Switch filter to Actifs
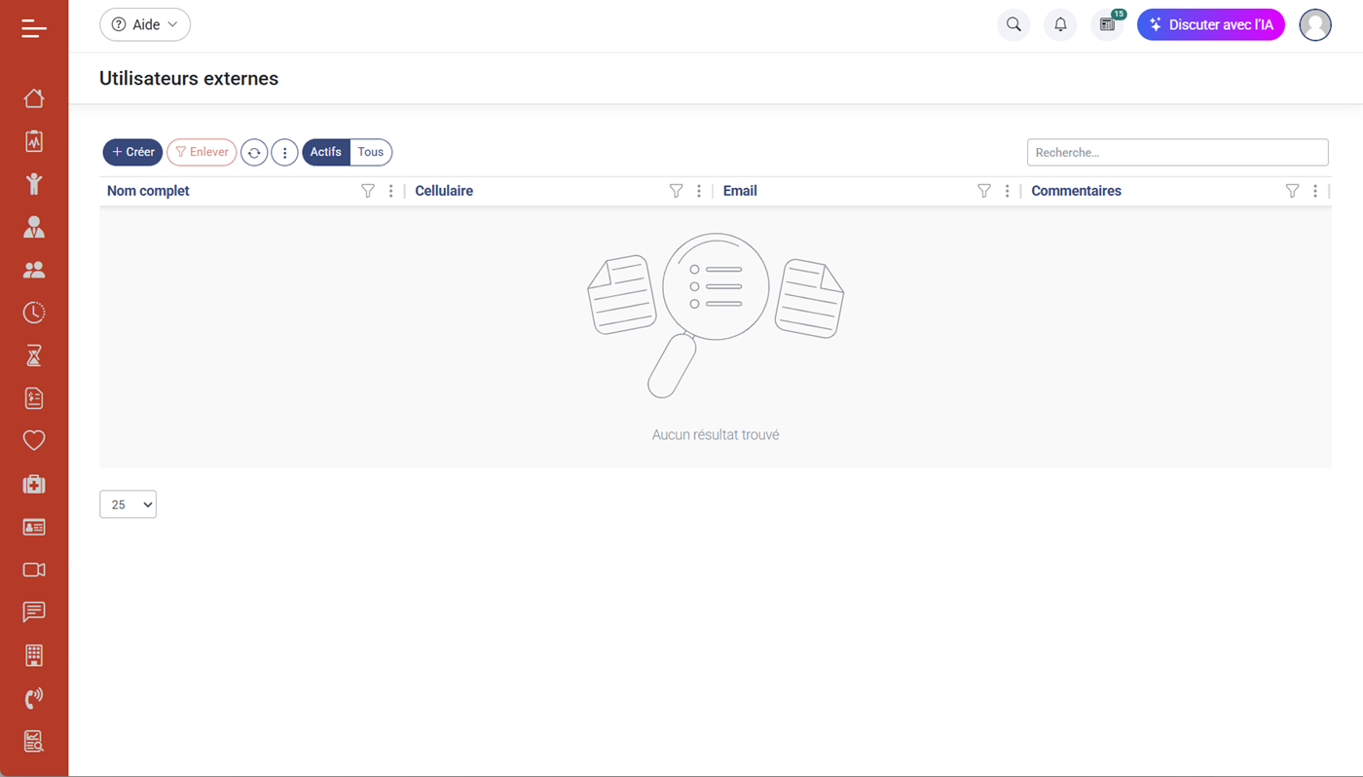 coord(325,152)
